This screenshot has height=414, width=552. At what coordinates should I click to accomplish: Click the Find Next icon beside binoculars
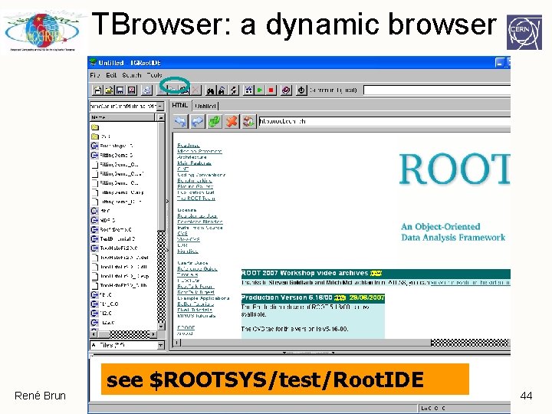pyautogui.click(x=222, y=90)
